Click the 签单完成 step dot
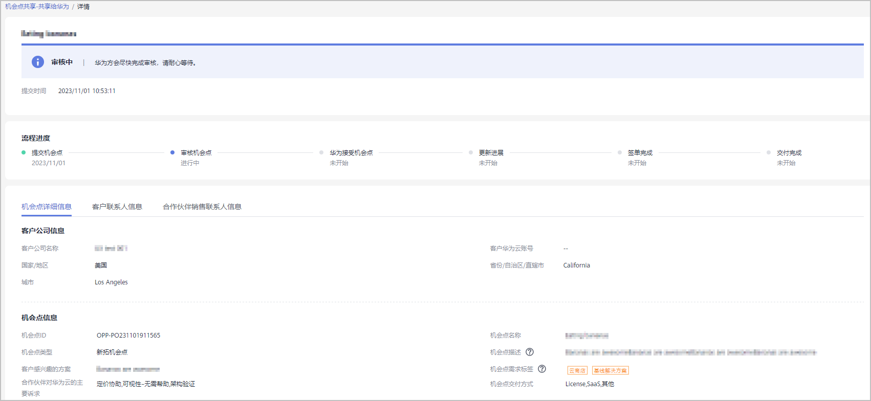This screenshot has width=871, height=401. click(620, 152)
